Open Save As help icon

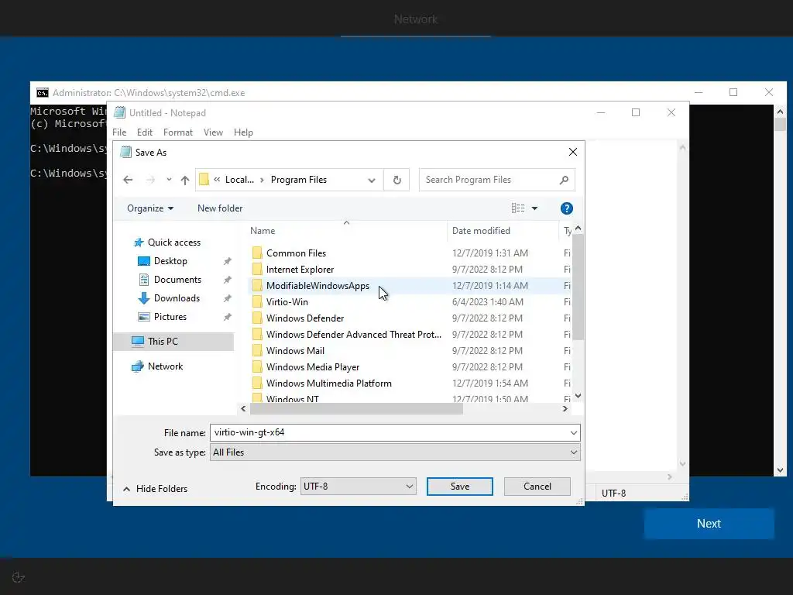click(x=566, y=208)
